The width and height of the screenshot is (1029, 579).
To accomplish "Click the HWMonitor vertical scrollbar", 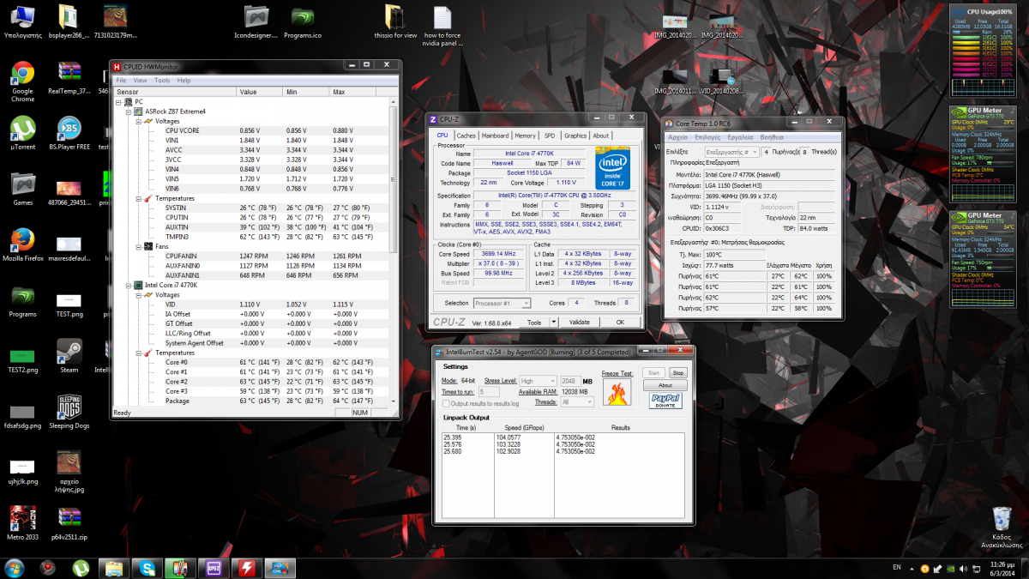I will click(394, 251).
